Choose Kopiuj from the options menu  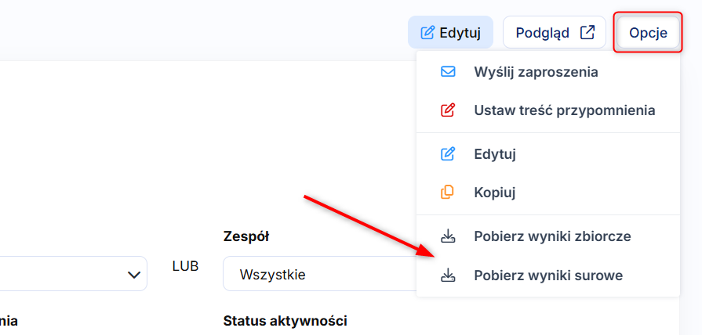pos(494,192)
